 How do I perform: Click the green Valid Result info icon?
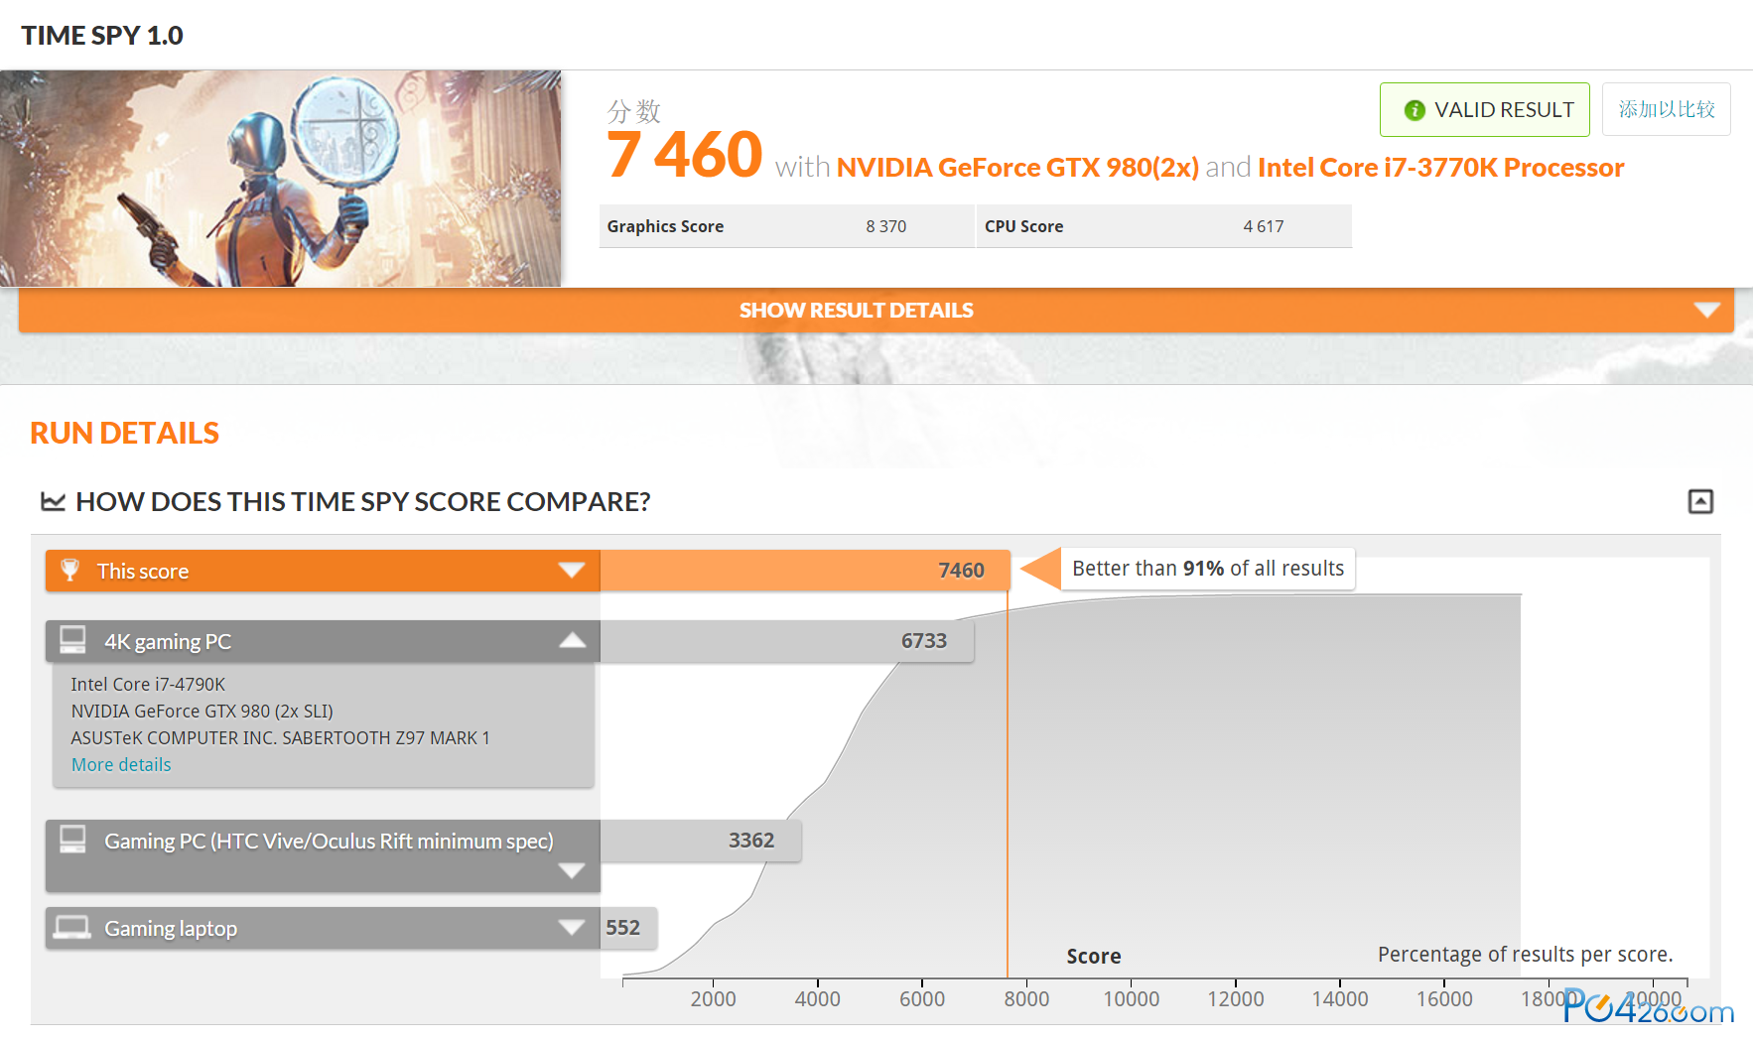[x=1415, y=110]
